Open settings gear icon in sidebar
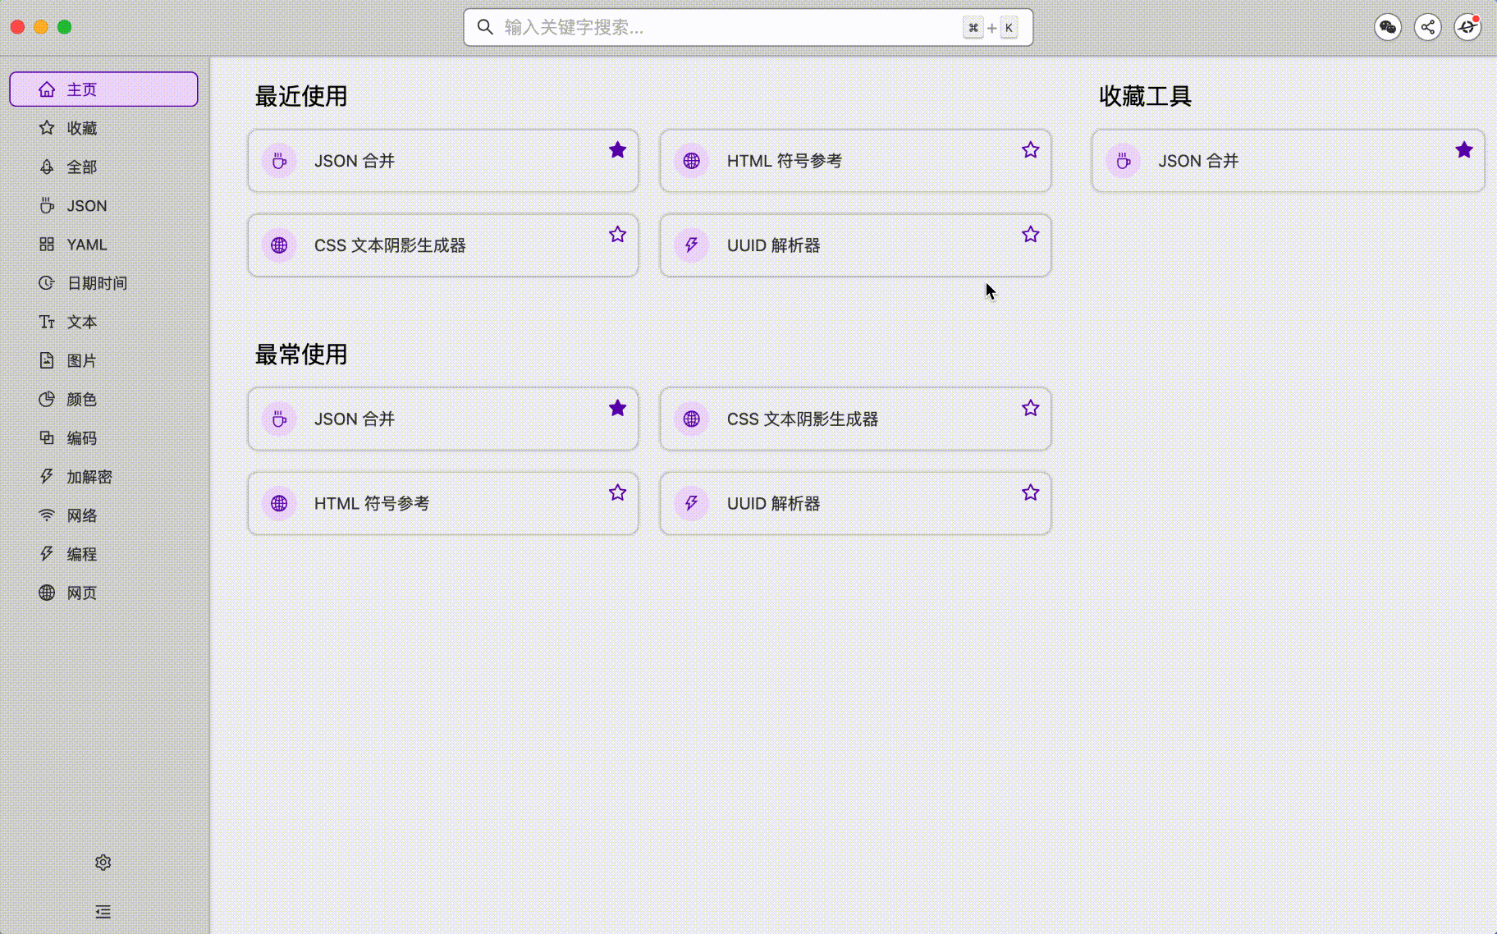 103,863
